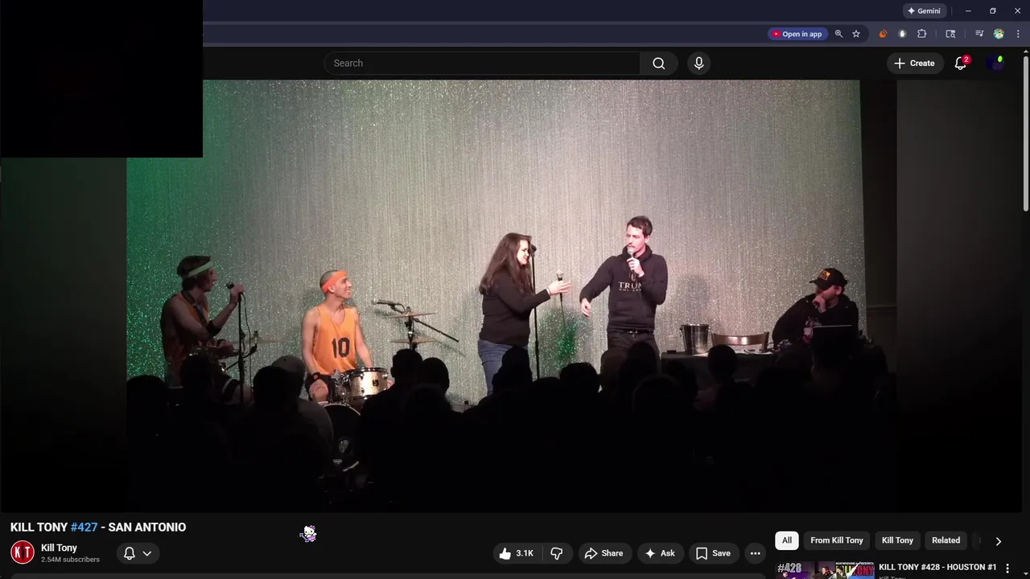Open Chrome extensions puzzle icon
Viewport: 1030px width, 579px height.
click(x=922, y=34)
